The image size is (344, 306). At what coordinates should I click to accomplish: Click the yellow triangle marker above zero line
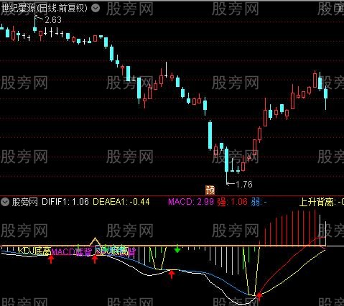click(x=95, y=241)
